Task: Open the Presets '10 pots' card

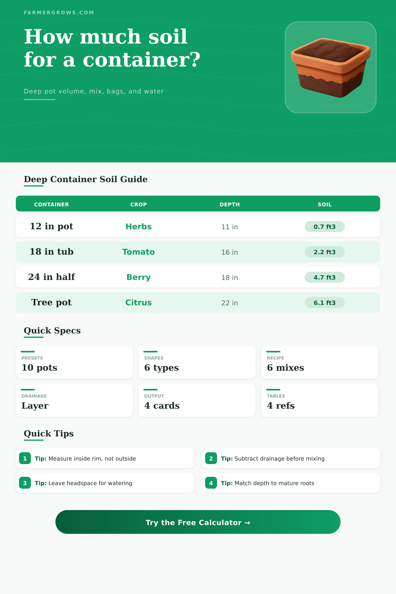Action: [x=74, y=362]
